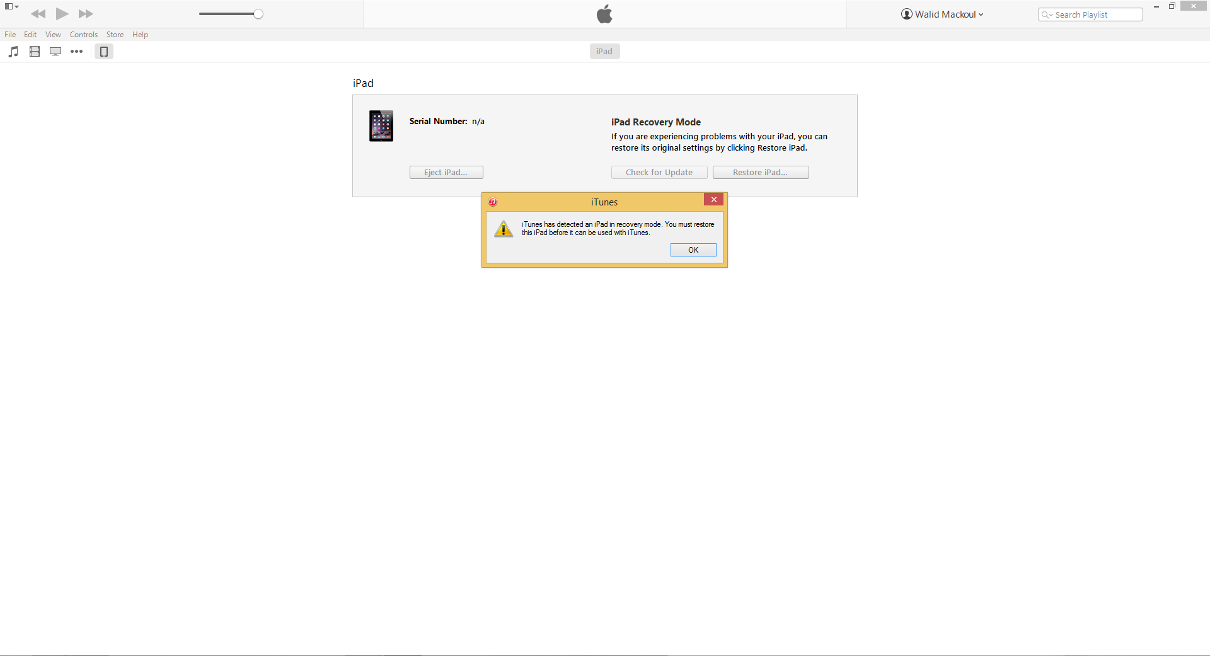Click the Eject iPad button
1210x656 pixels.
(446, 173)
